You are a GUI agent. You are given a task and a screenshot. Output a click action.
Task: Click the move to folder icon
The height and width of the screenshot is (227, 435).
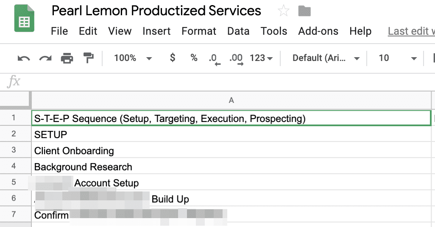[304, 11]
